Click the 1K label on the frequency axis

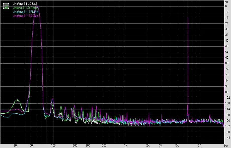point(126,145)
